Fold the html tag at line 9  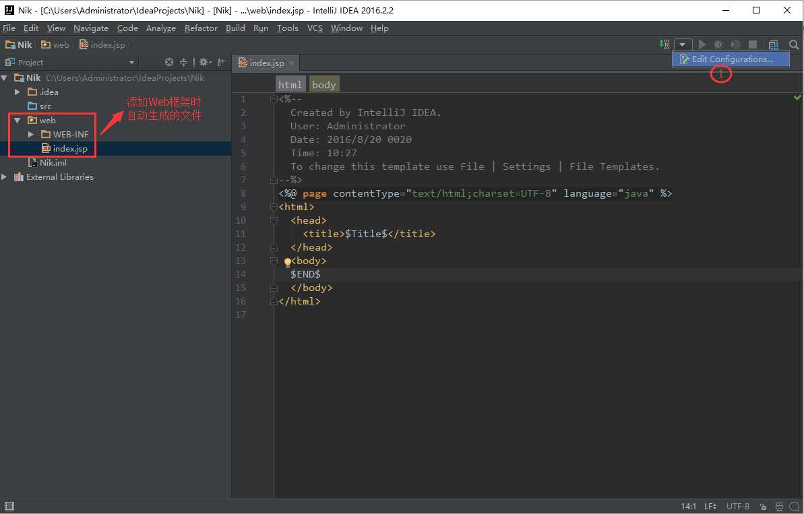(274, 207)
